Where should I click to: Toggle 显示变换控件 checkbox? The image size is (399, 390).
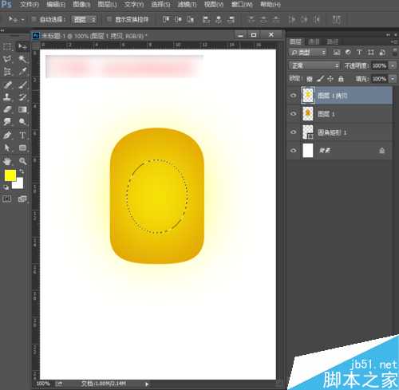tap(109, 19)
